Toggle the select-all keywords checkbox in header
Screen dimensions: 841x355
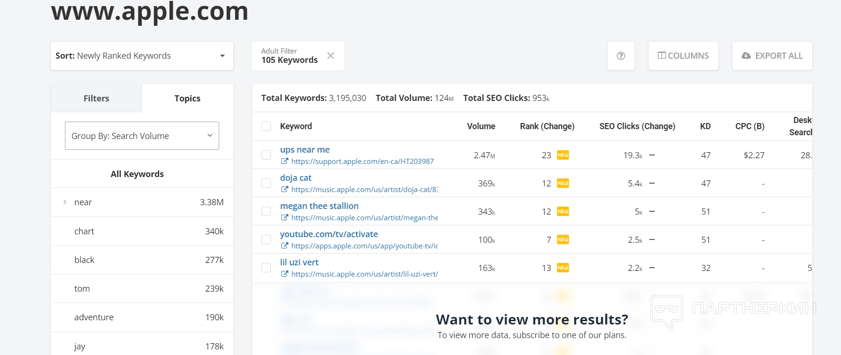click(x=266, y=126)
